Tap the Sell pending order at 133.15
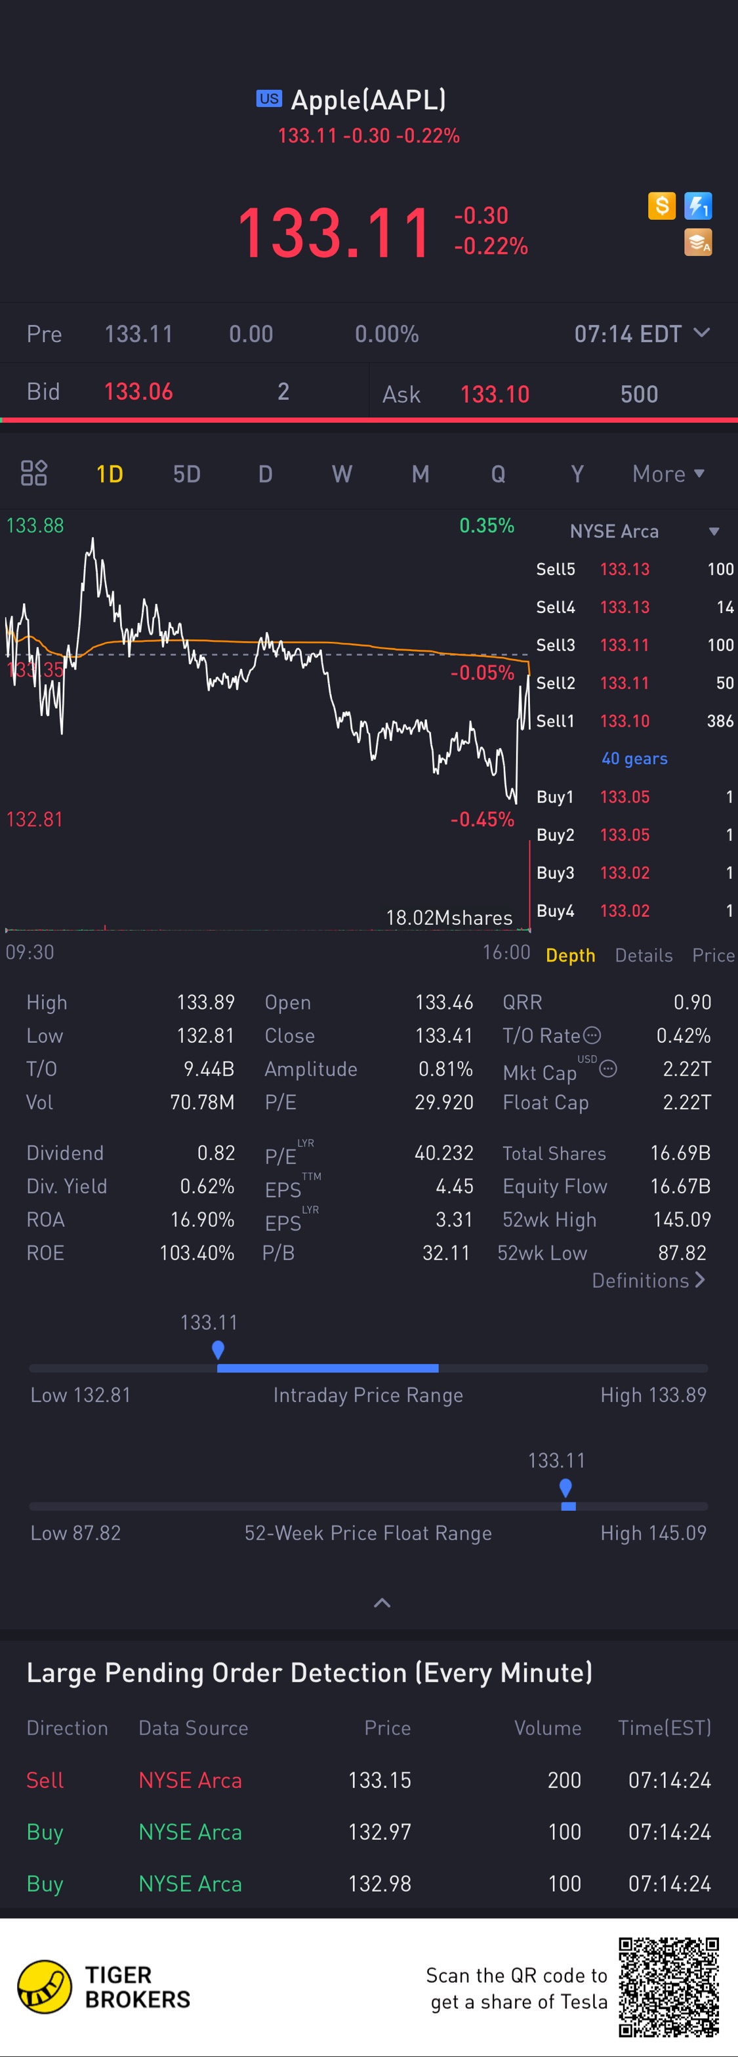738x2057 pixels. click(369, 1780)
